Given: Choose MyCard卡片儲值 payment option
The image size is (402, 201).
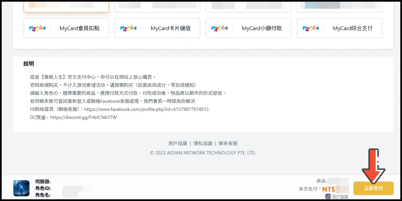Looking at the screenshot, I should [x=157, y=28].
